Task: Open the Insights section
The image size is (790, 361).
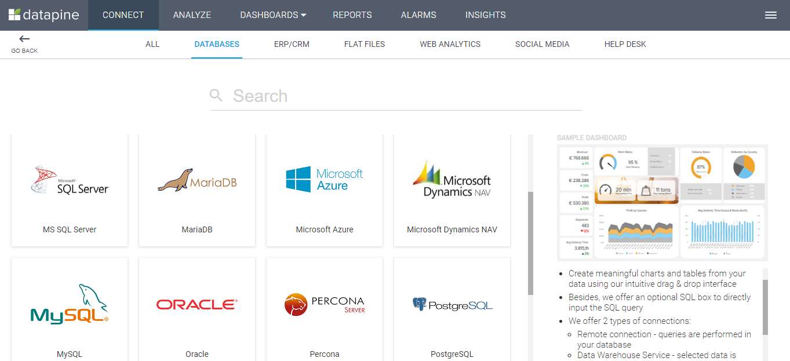Action: click(486, 15)
